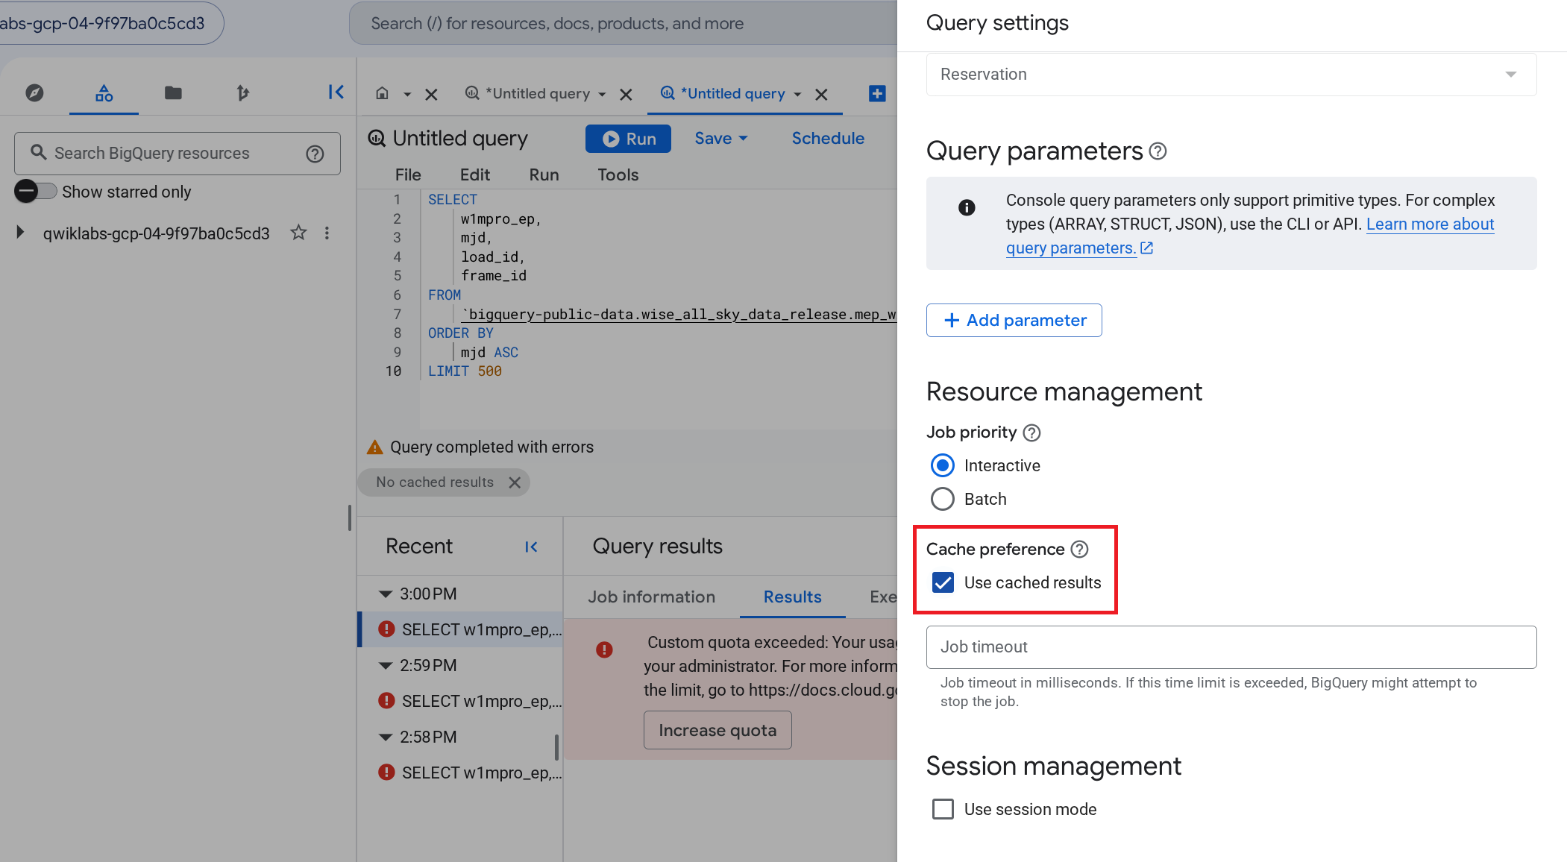The image size is (1567, 862).
Task: Uncheck Use cached results
Action: [x=943, y=582]
